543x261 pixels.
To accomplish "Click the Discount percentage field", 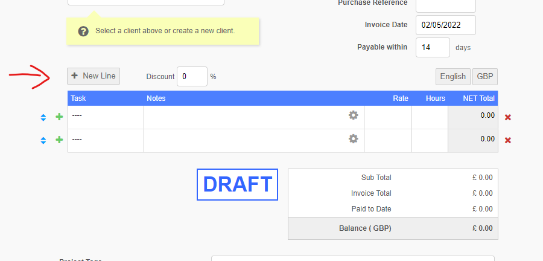I will (192, 77).
